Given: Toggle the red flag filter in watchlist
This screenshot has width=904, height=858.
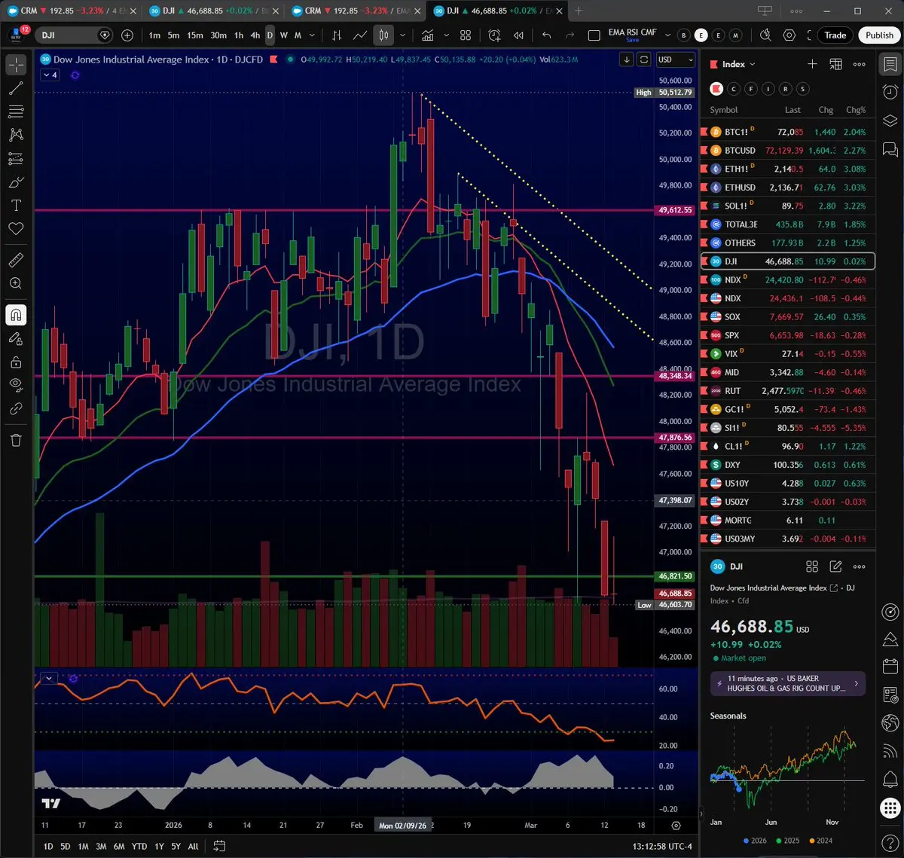Looking at the screenshot, I should 716,89.
